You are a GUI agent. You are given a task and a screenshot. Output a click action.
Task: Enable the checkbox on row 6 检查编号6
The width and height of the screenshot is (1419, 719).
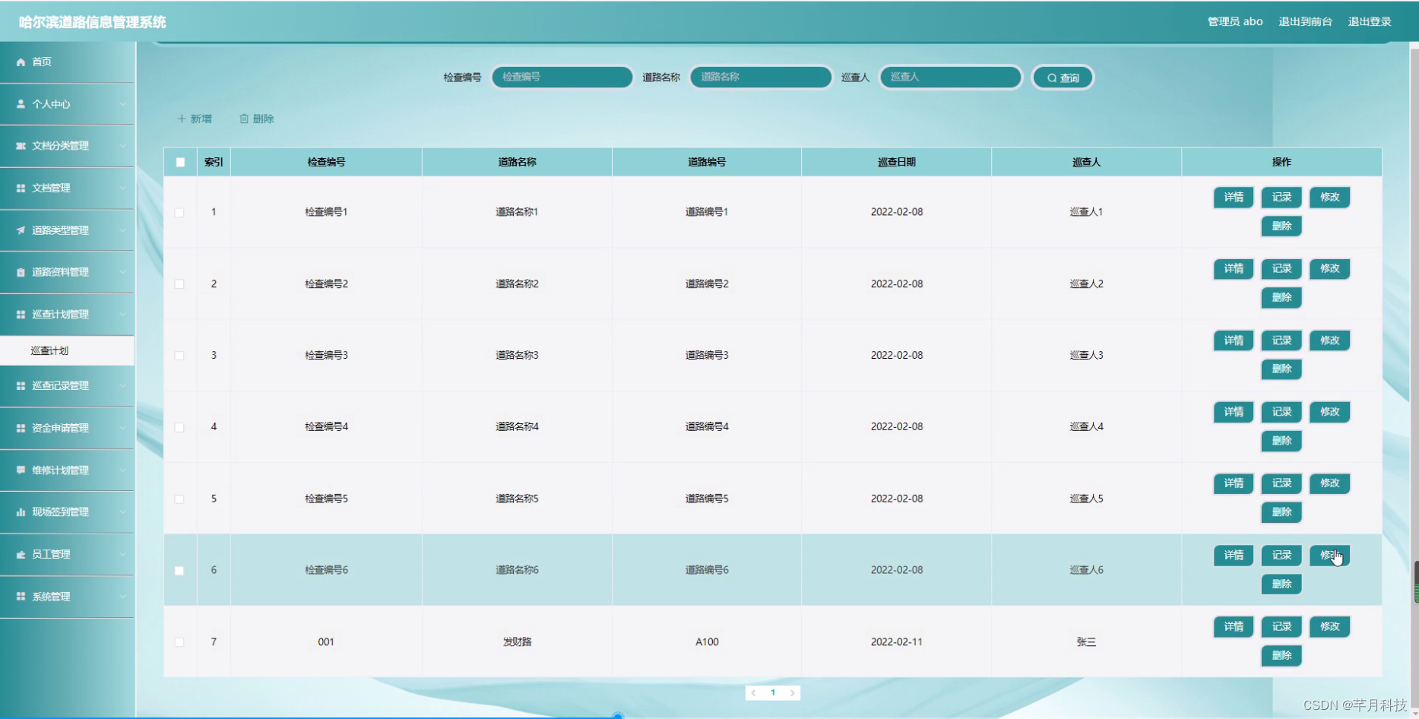(x=179, y=569)
